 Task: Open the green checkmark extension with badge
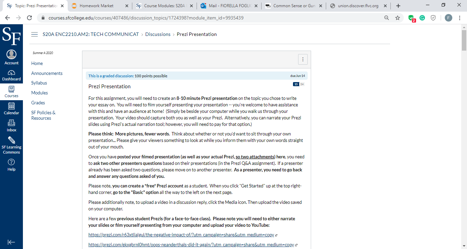(x=412, y=18)
